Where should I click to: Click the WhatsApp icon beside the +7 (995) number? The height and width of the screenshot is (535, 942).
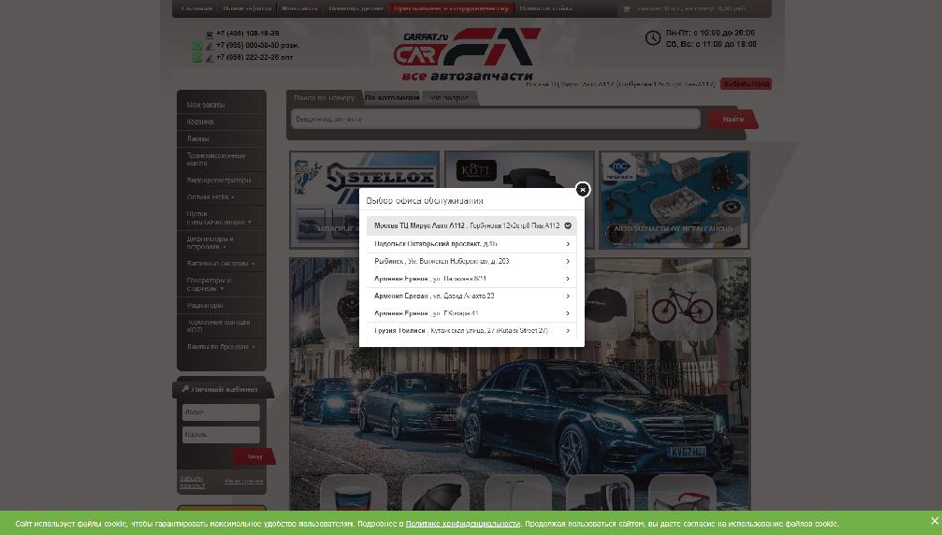pyautogui.click(x=197, y=45)
